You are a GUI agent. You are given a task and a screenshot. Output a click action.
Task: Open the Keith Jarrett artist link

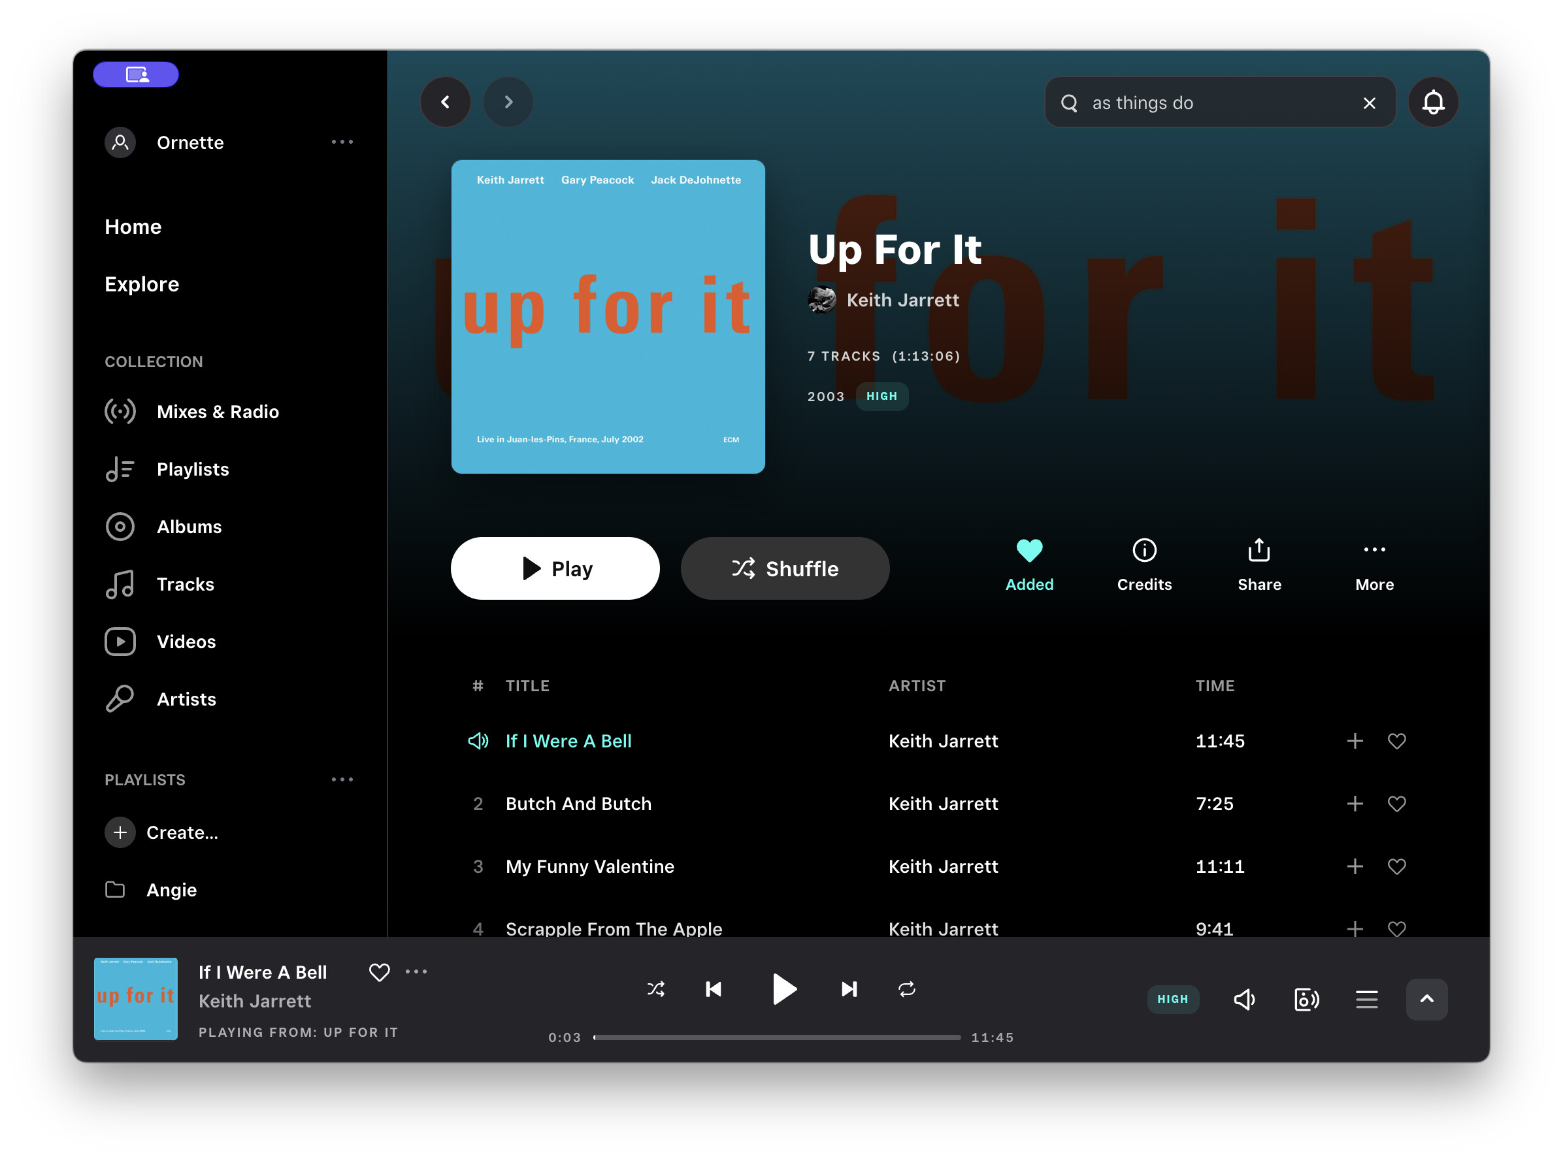[x=902, y=301]
